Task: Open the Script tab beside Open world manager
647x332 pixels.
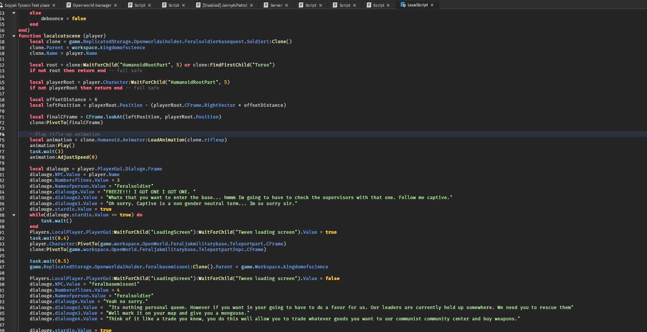Action: click(x=140, y=5)
